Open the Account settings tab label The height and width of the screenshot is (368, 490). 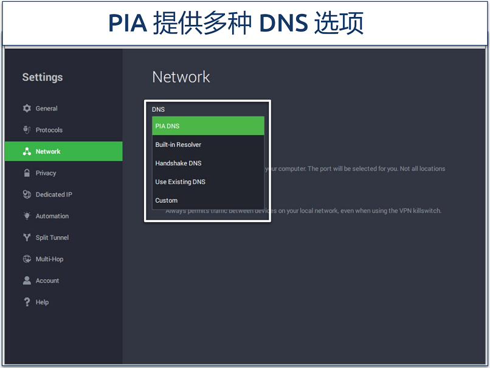click(47, 281)
